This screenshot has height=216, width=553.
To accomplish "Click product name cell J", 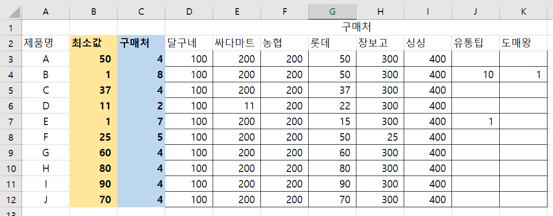I will tap(45, 199).
